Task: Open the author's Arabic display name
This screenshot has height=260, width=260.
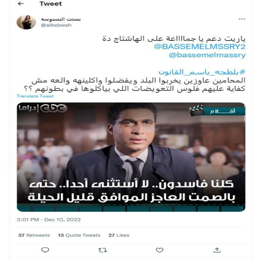Action: point(61,19)
